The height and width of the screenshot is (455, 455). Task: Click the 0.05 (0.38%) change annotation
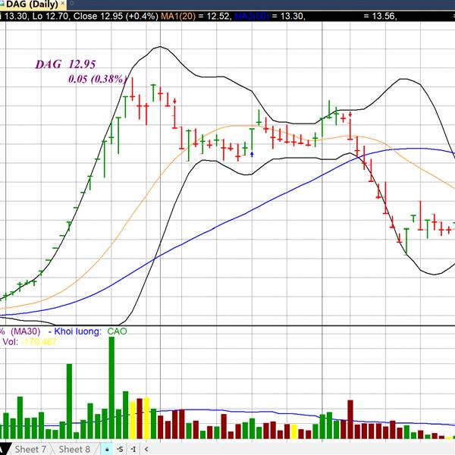tap(98, 79)
